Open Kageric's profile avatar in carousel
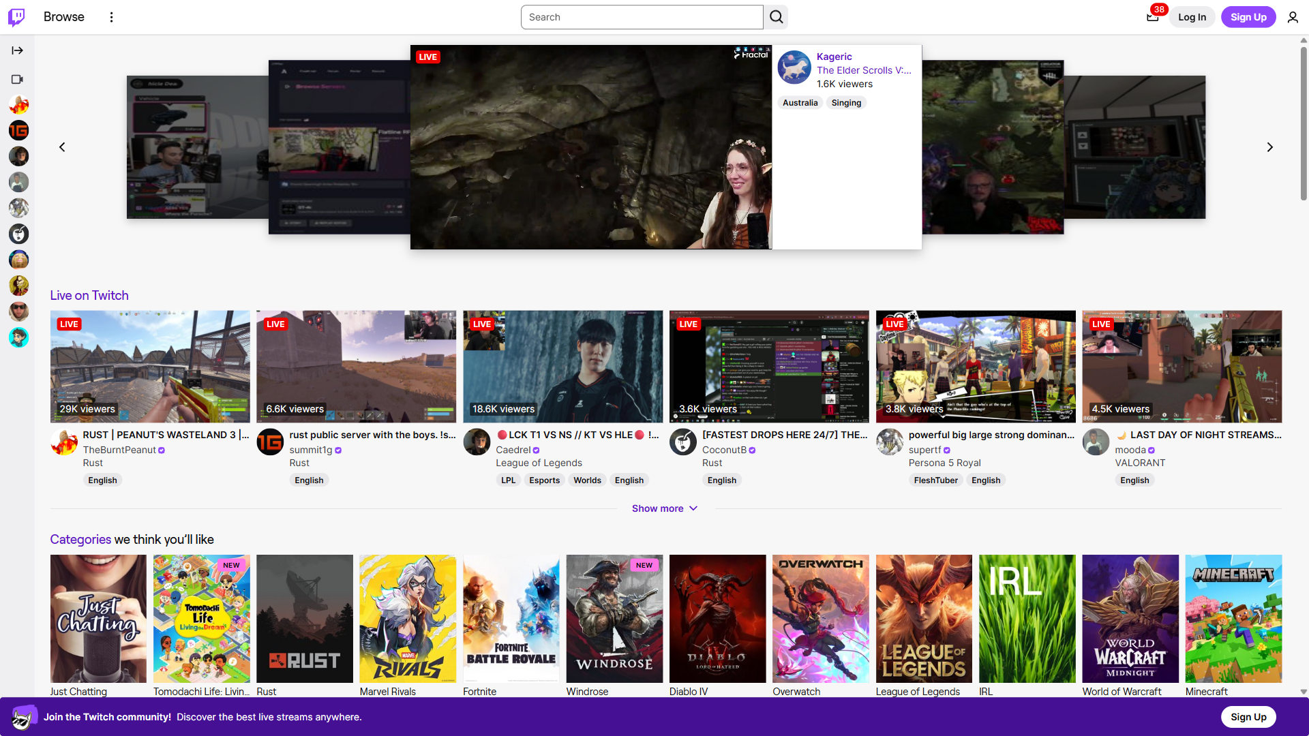This screenshot has width=1309, height=736. click(x=794, y=67)
